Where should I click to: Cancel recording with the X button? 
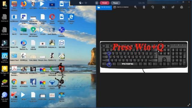coord(97,3)
